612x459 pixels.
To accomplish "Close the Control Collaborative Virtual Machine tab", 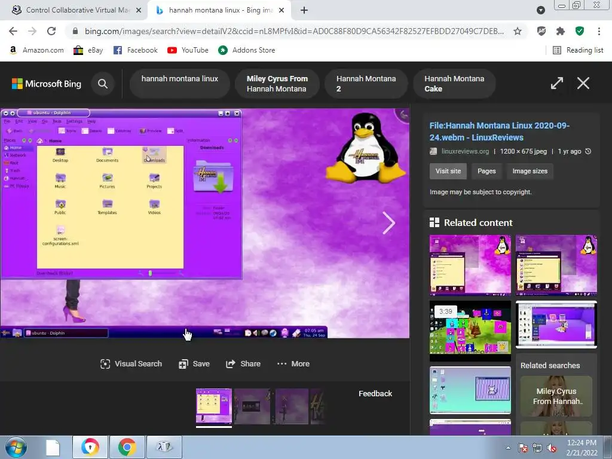I will (139, 10).
